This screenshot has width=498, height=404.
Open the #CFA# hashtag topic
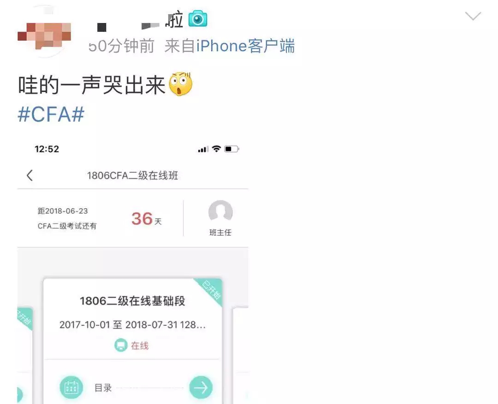[51, 114]
